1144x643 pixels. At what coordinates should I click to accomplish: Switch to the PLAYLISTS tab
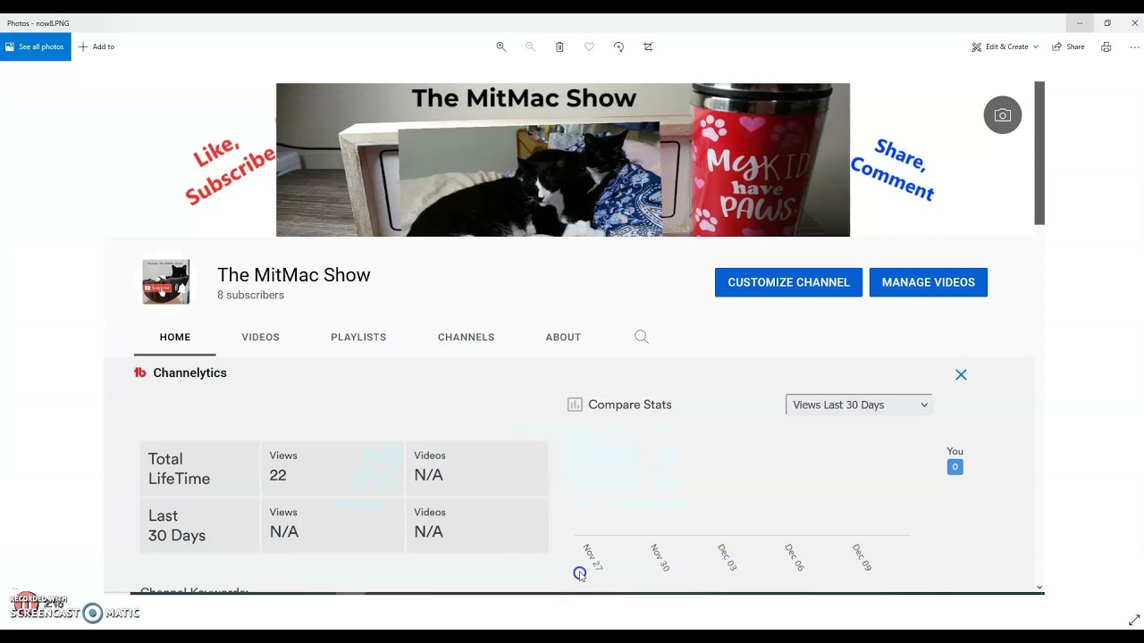tap(358, 337)
